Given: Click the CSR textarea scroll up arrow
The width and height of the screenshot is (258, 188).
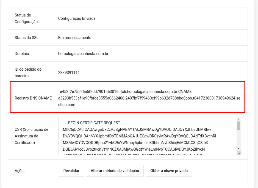Looking at the screenshot, I should tap(238, 119).
